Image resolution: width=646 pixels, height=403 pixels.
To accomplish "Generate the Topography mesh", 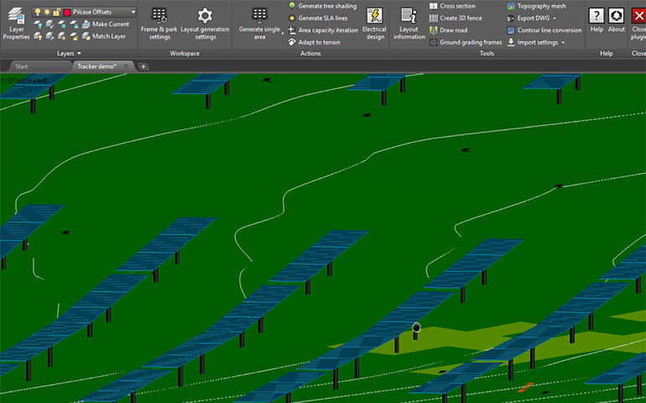I will point(536,6).
